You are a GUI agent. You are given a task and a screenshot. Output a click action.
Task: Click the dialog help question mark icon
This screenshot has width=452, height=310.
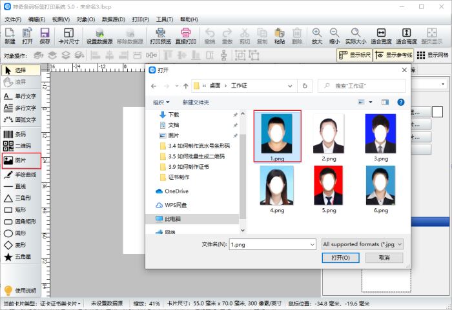401,102
